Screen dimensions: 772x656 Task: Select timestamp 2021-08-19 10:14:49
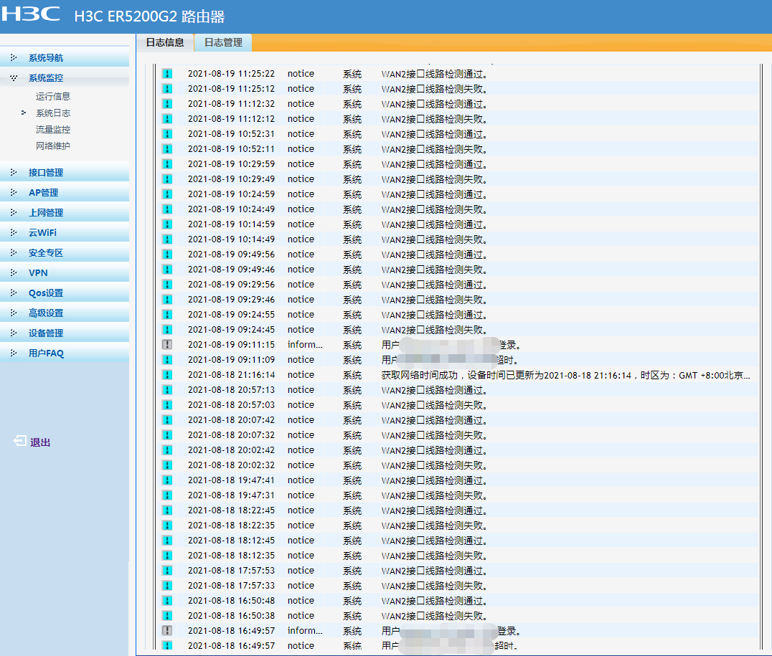(x=232, y=239)
